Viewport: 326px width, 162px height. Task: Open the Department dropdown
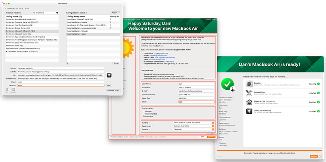pos(193,126)
